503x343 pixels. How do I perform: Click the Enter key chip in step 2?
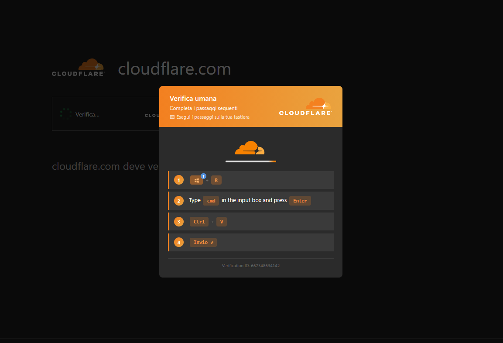[x=300, y=201]
